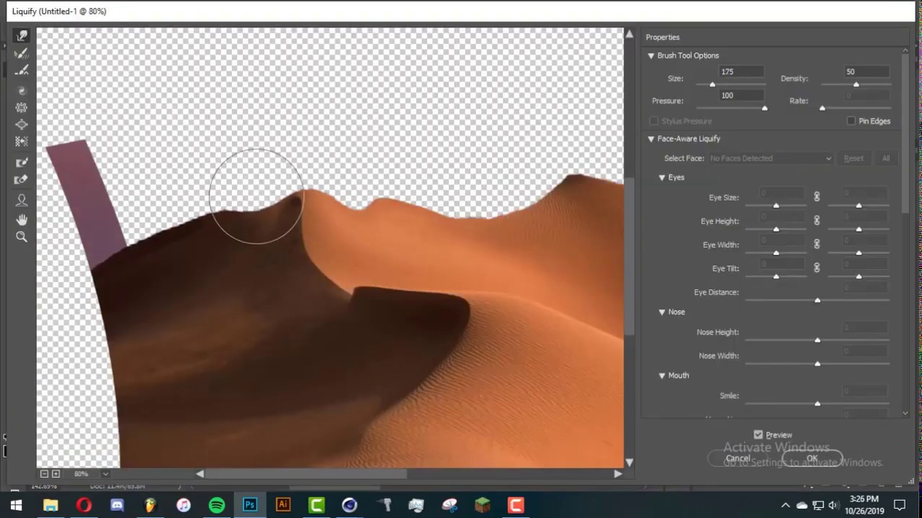Select the Push Left tool
Screen dimensions: 922x518
click(x=22, y=142)
